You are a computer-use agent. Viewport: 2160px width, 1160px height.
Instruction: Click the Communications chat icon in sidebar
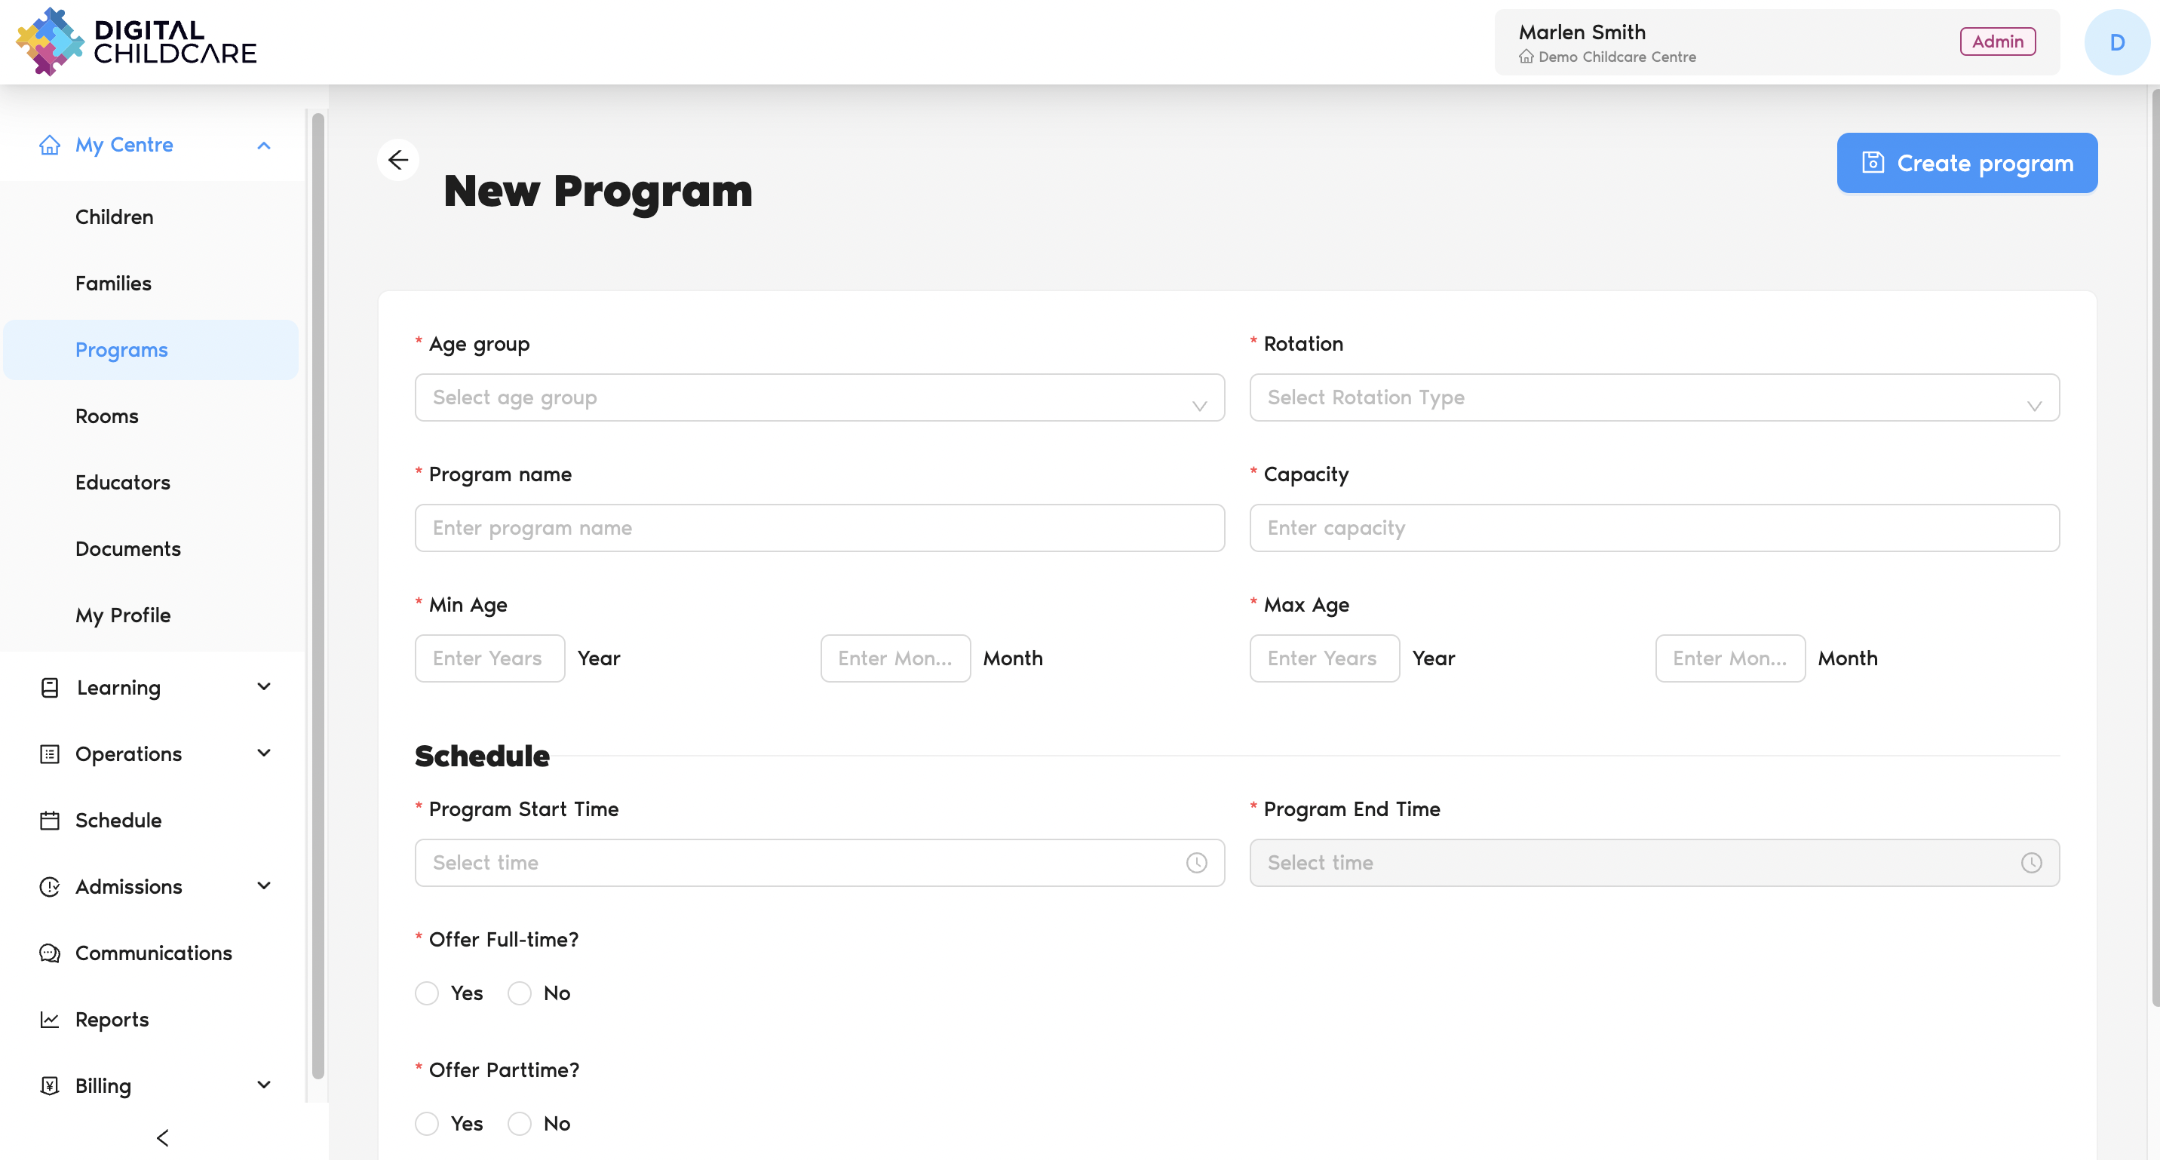[50, 953]
